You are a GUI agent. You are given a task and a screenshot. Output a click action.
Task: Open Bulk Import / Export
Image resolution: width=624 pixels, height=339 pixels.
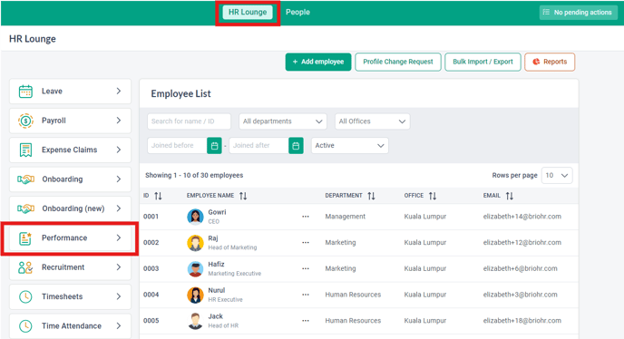pyautogui.click(x=483, y=62)
